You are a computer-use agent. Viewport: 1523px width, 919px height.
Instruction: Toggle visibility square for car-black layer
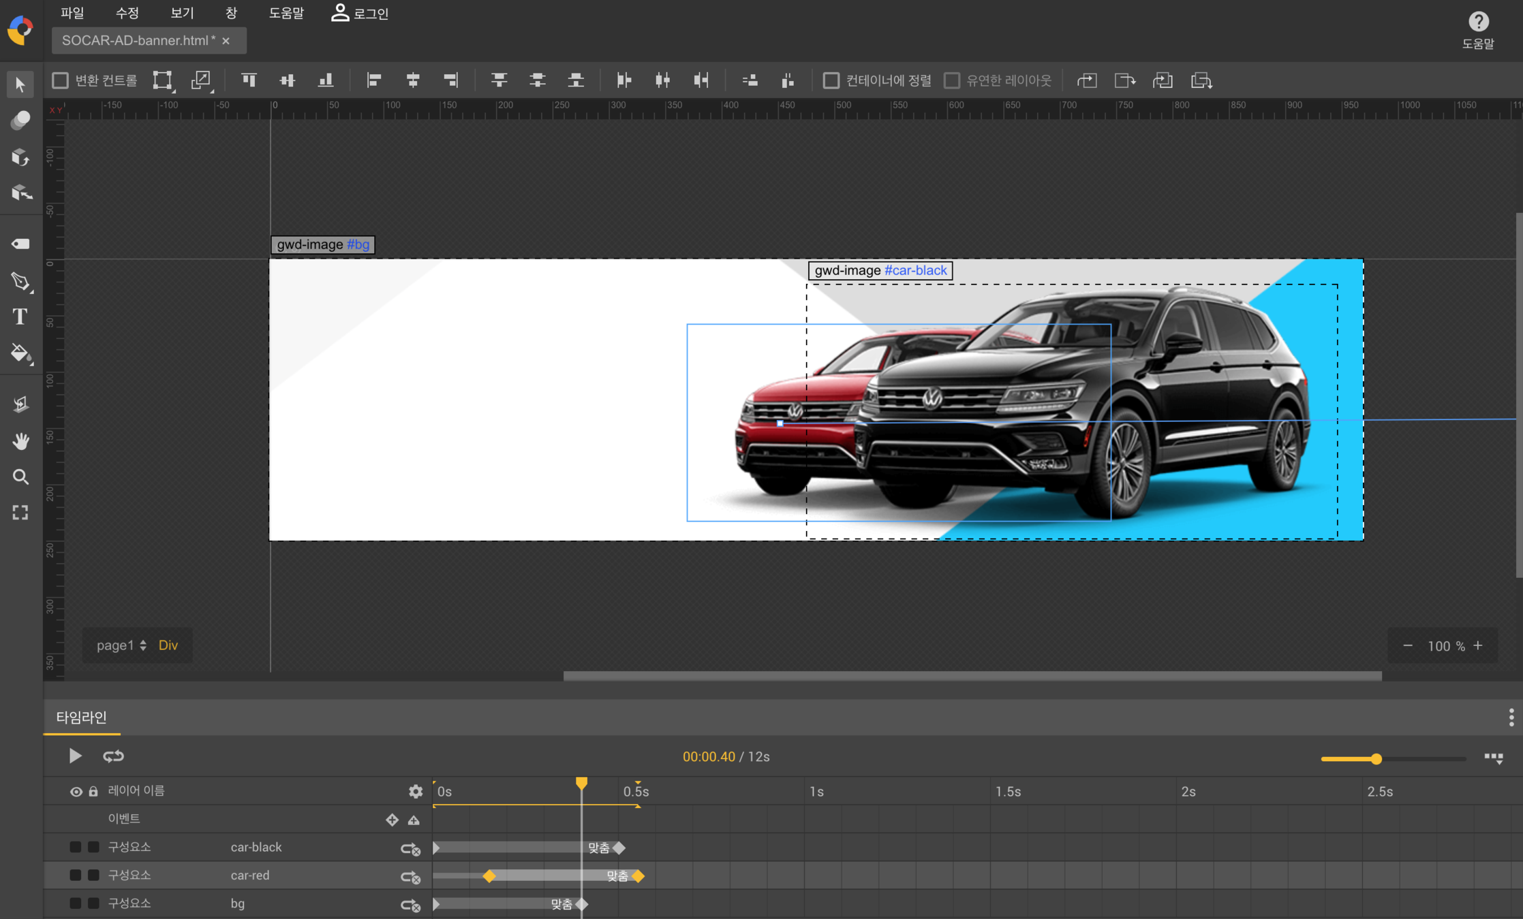point(75,847)
